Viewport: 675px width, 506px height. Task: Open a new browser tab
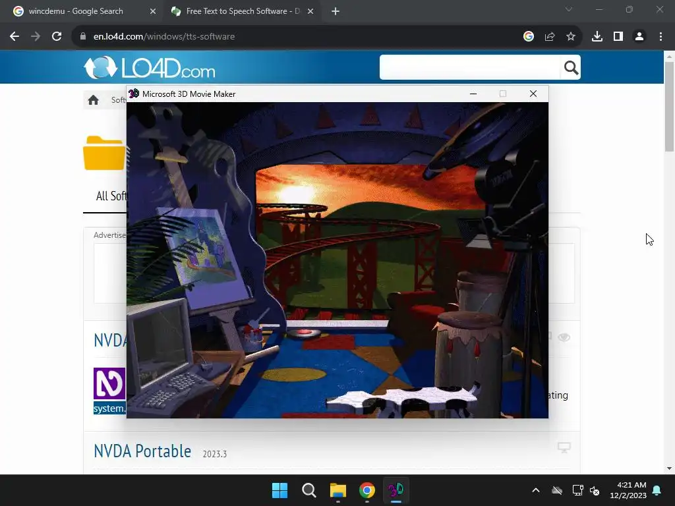coord(336,11)
